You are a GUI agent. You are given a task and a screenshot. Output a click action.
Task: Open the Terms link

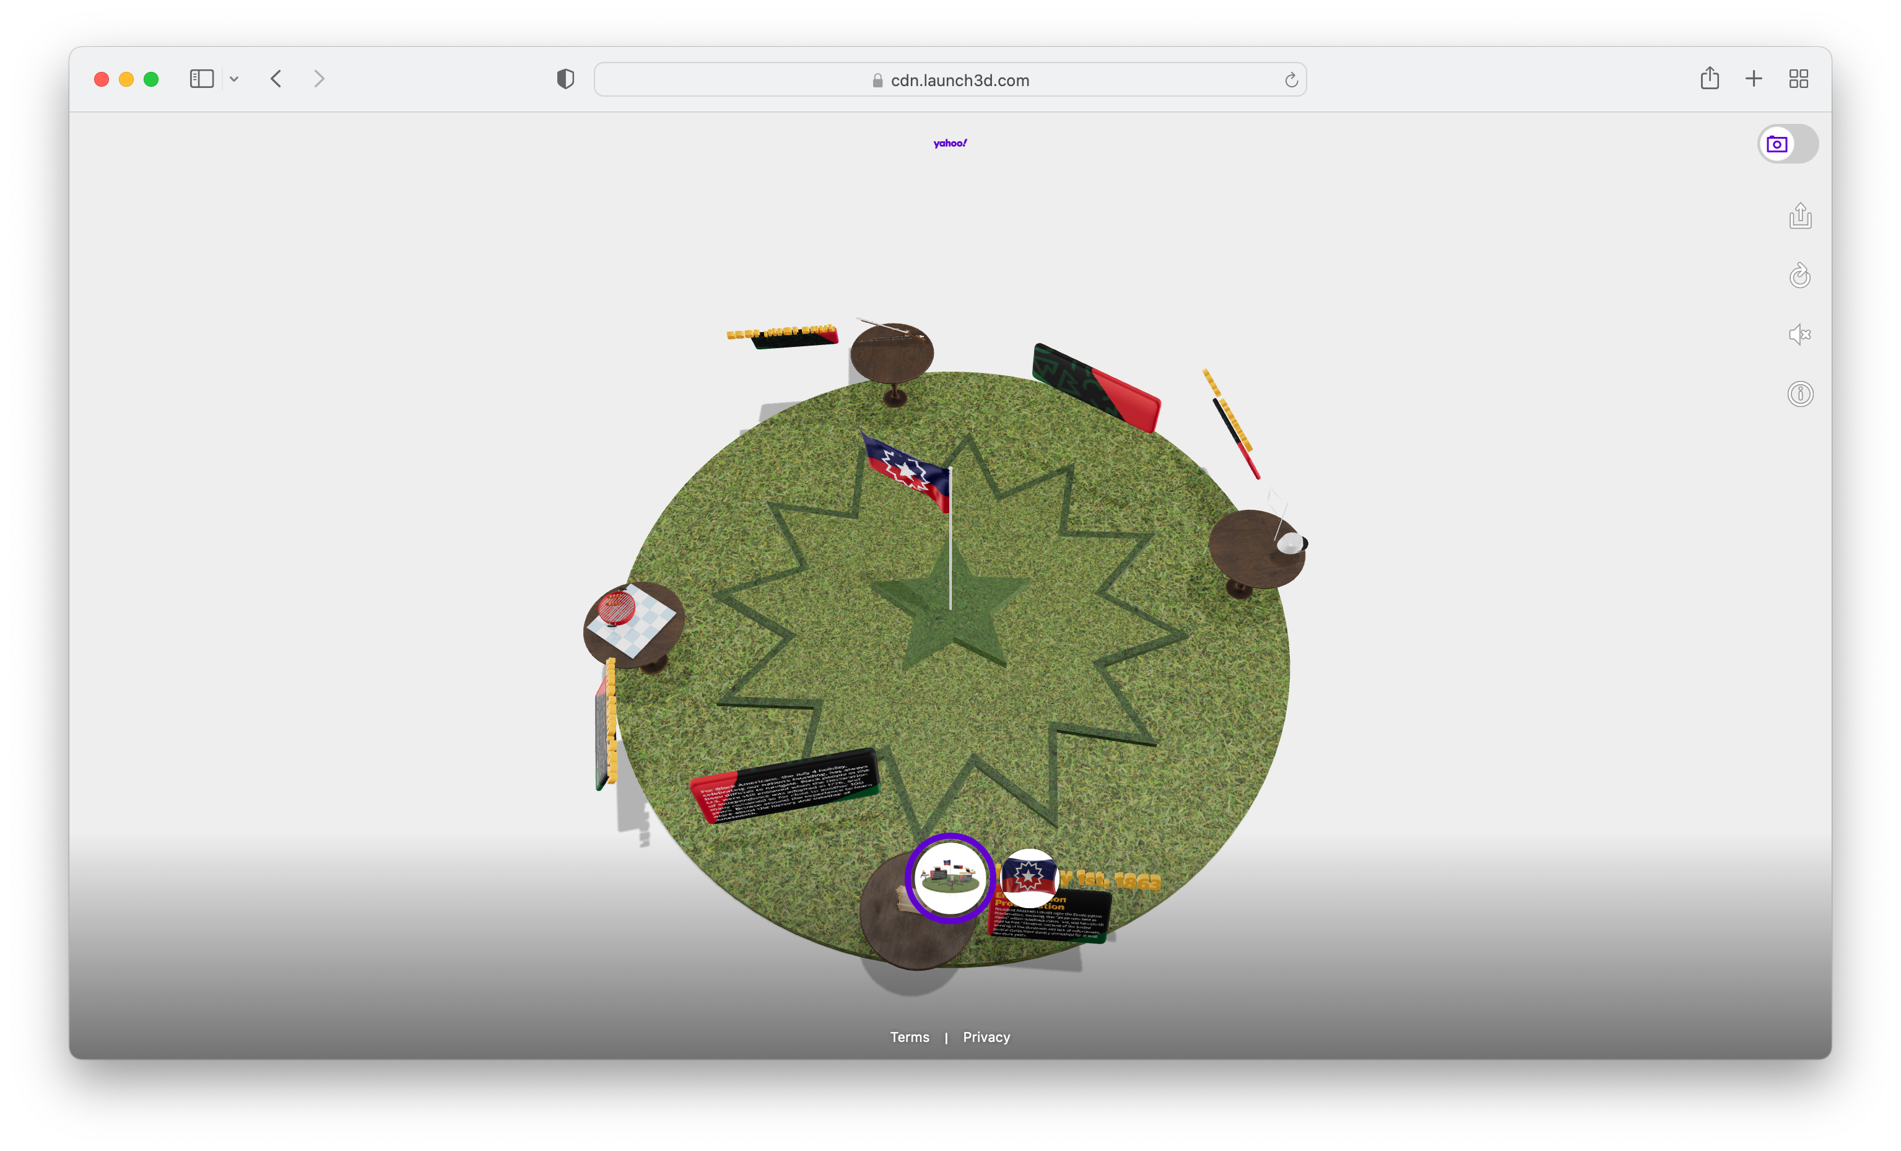(x=910, y=1037)
